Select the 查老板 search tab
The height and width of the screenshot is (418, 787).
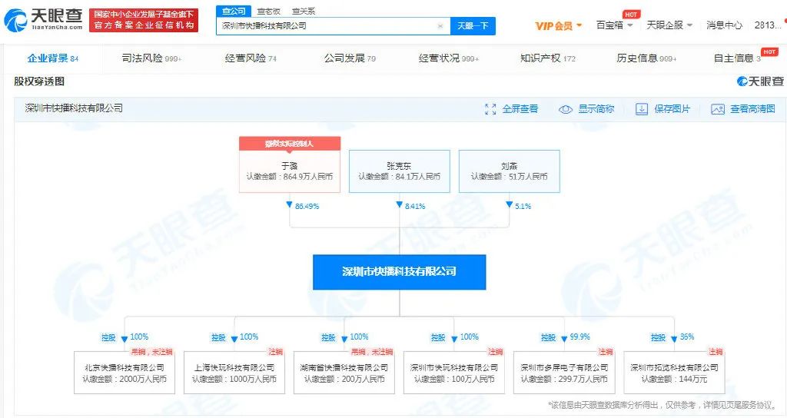coord(268,11)
